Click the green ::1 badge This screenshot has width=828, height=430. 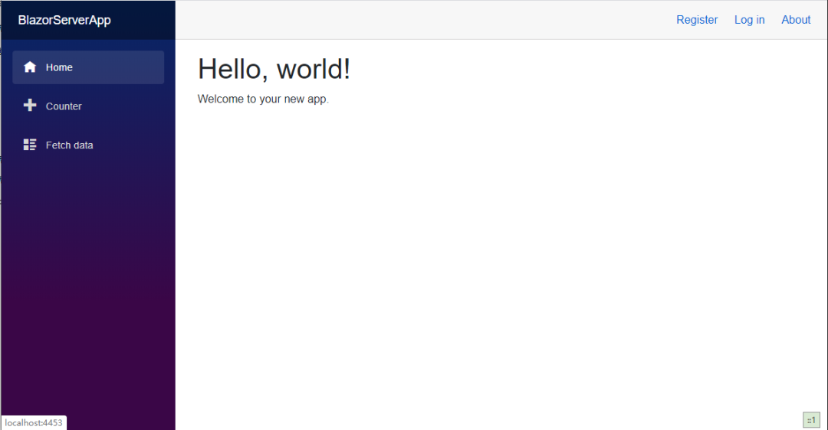click(811, 420)
